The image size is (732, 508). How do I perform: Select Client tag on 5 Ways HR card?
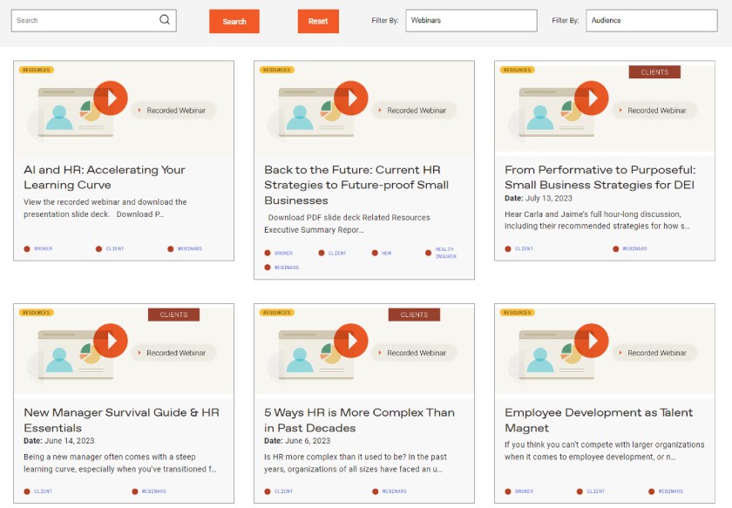pyautogui.click(x=279, y=491)
